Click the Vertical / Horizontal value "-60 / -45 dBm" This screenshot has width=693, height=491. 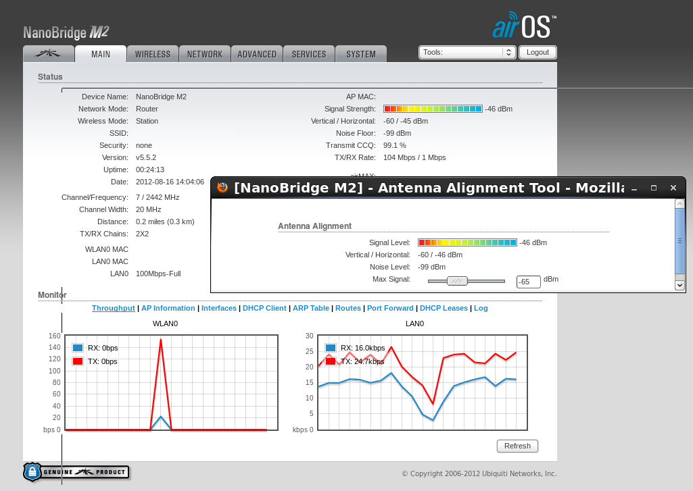coord(405,121)
